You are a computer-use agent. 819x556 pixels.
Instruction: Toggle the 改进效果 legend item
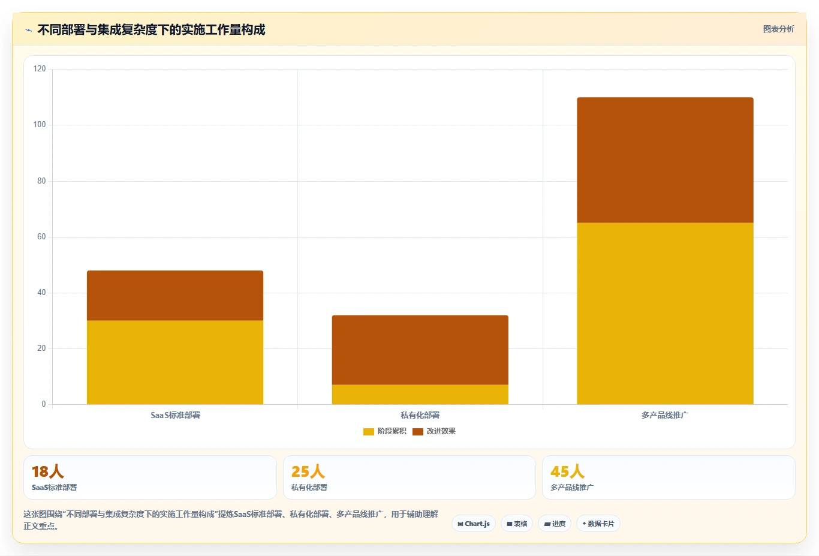434,431
